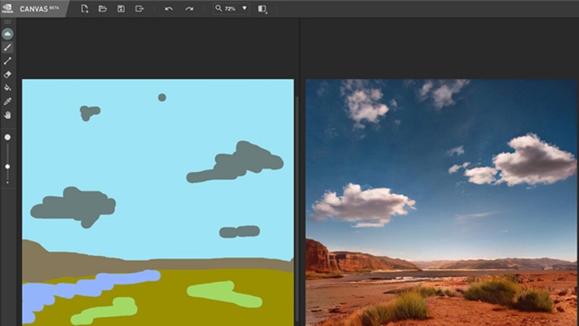Click the magnifier zoom icon
Image resolution: width=579 pixels, height=326 pixels.
[x=218, y=9]
